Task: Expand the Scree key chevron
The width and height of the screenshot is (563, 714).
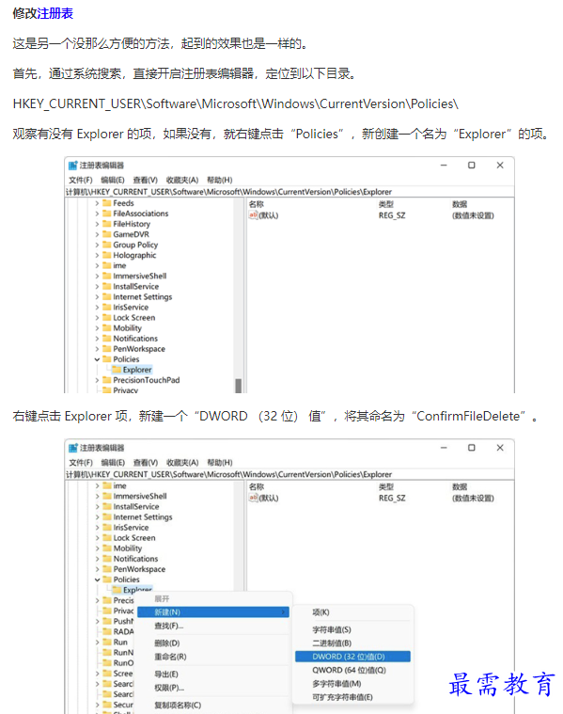Action: (x=98, y=674)
